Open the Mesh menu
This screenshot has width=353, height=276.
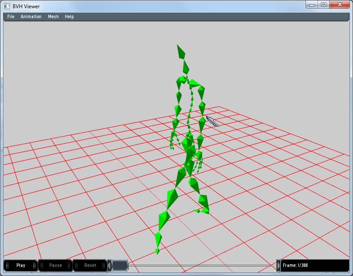[x=53, y=17]
